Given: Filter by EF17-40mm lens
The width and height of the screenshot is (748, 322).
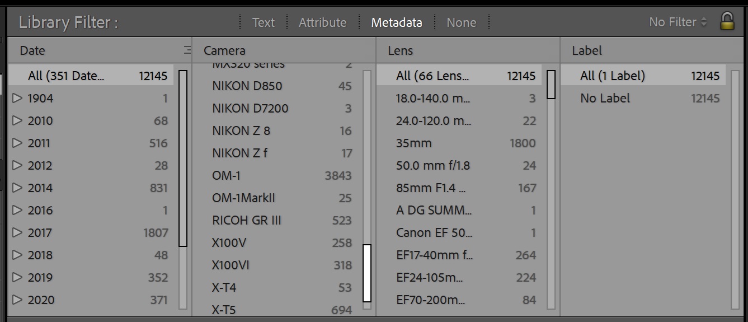Looking at the screenshot, I should point(459,255).
